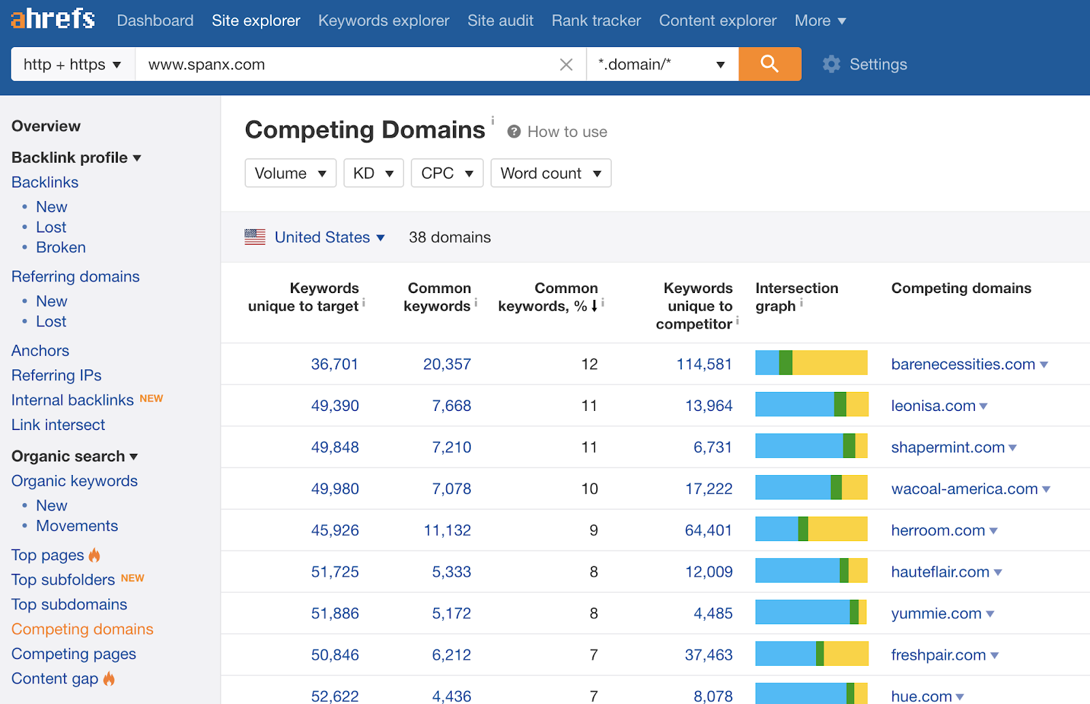1090x704 pixels.
Task: Expand the Word count filter
Action: 550,173
